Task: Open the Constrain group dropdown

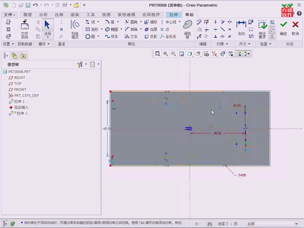Action: (x=222, y=44)
